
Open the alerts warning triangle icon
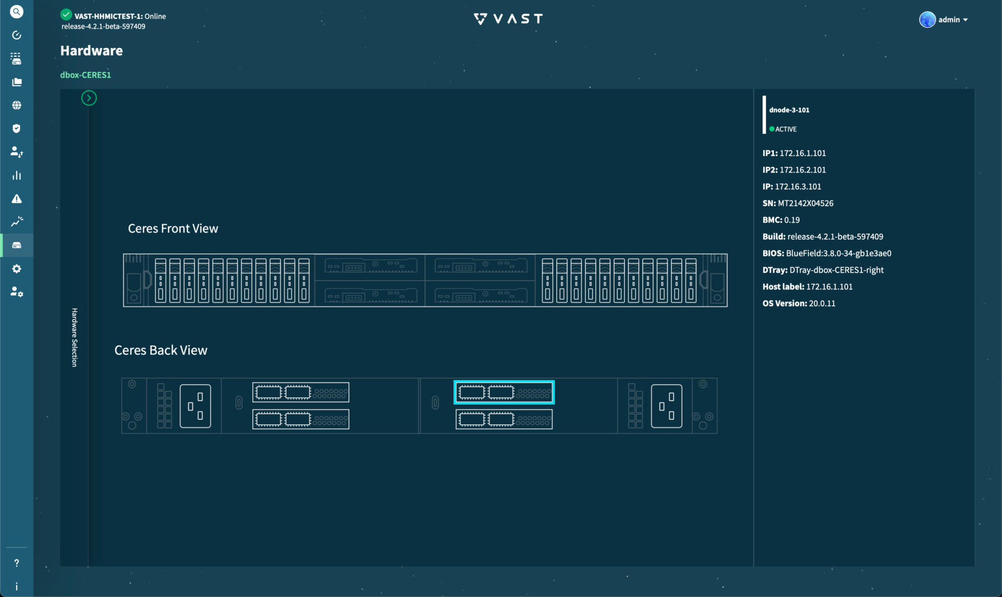click(17, 199)
